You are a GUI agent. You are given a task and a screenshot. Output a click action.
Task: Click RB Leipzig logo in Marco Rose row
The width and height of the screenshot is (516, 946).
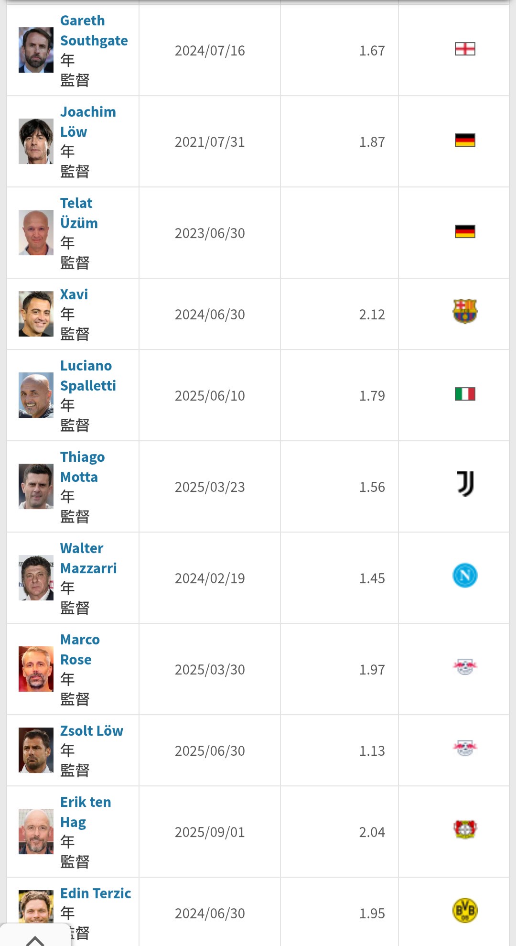(465, 666)
